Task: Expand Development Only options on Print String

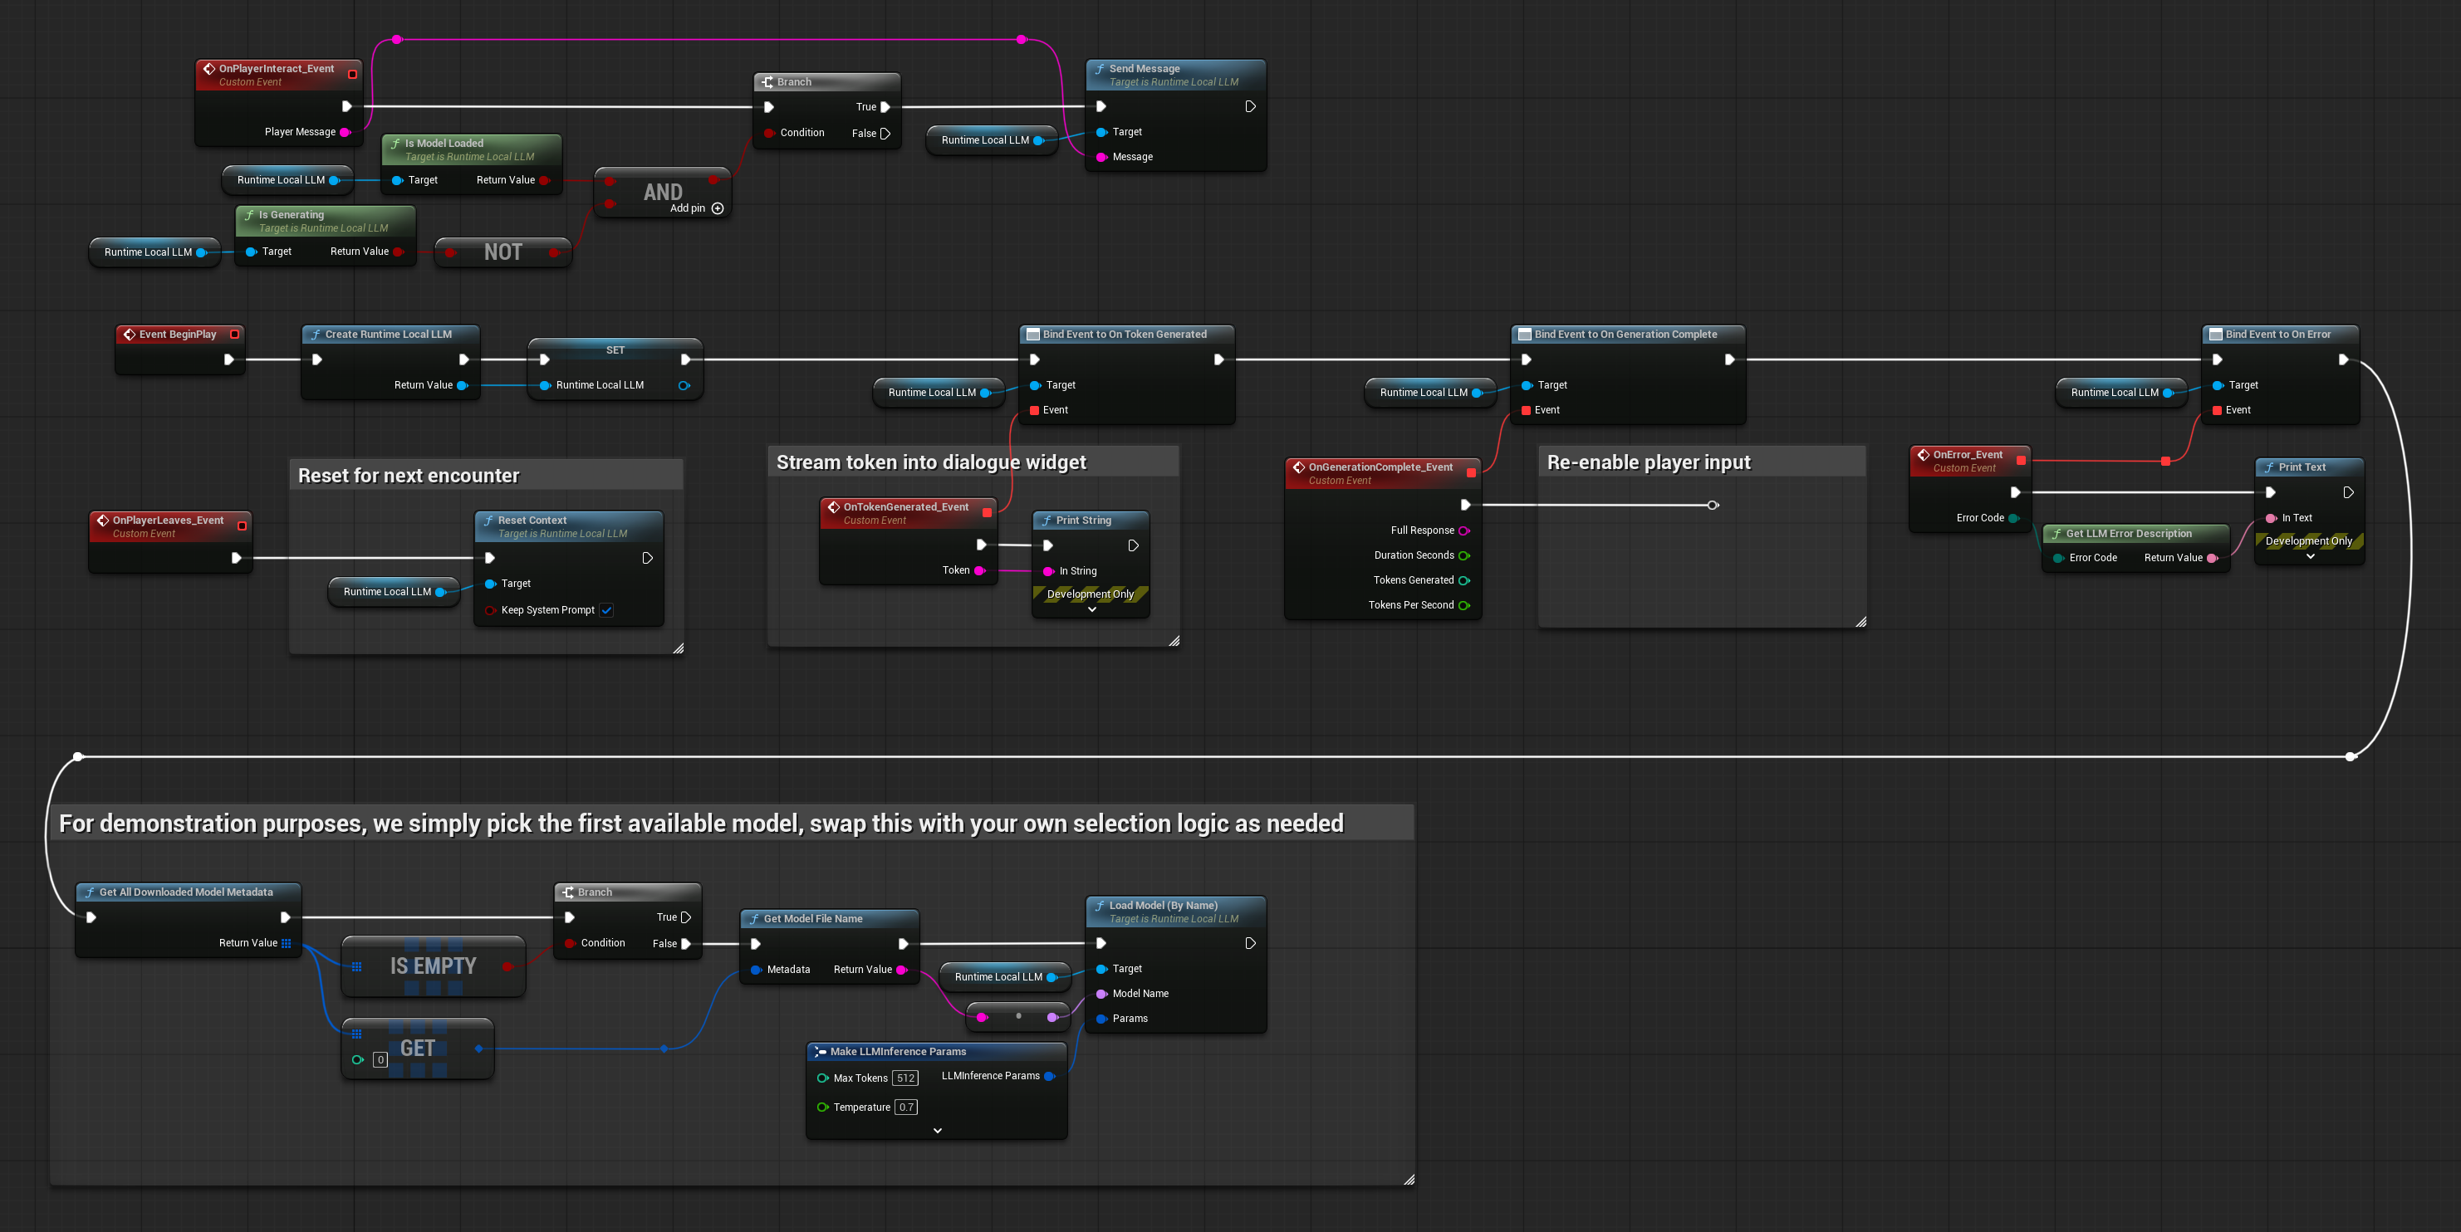Action: (x=1092, y=609)
